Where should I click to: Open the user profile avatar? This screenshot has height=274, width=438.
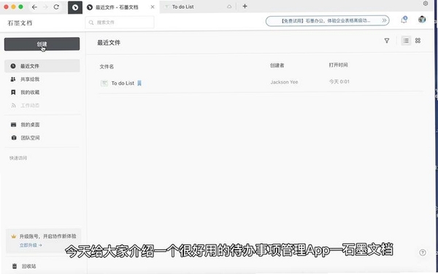click(422, 19)
